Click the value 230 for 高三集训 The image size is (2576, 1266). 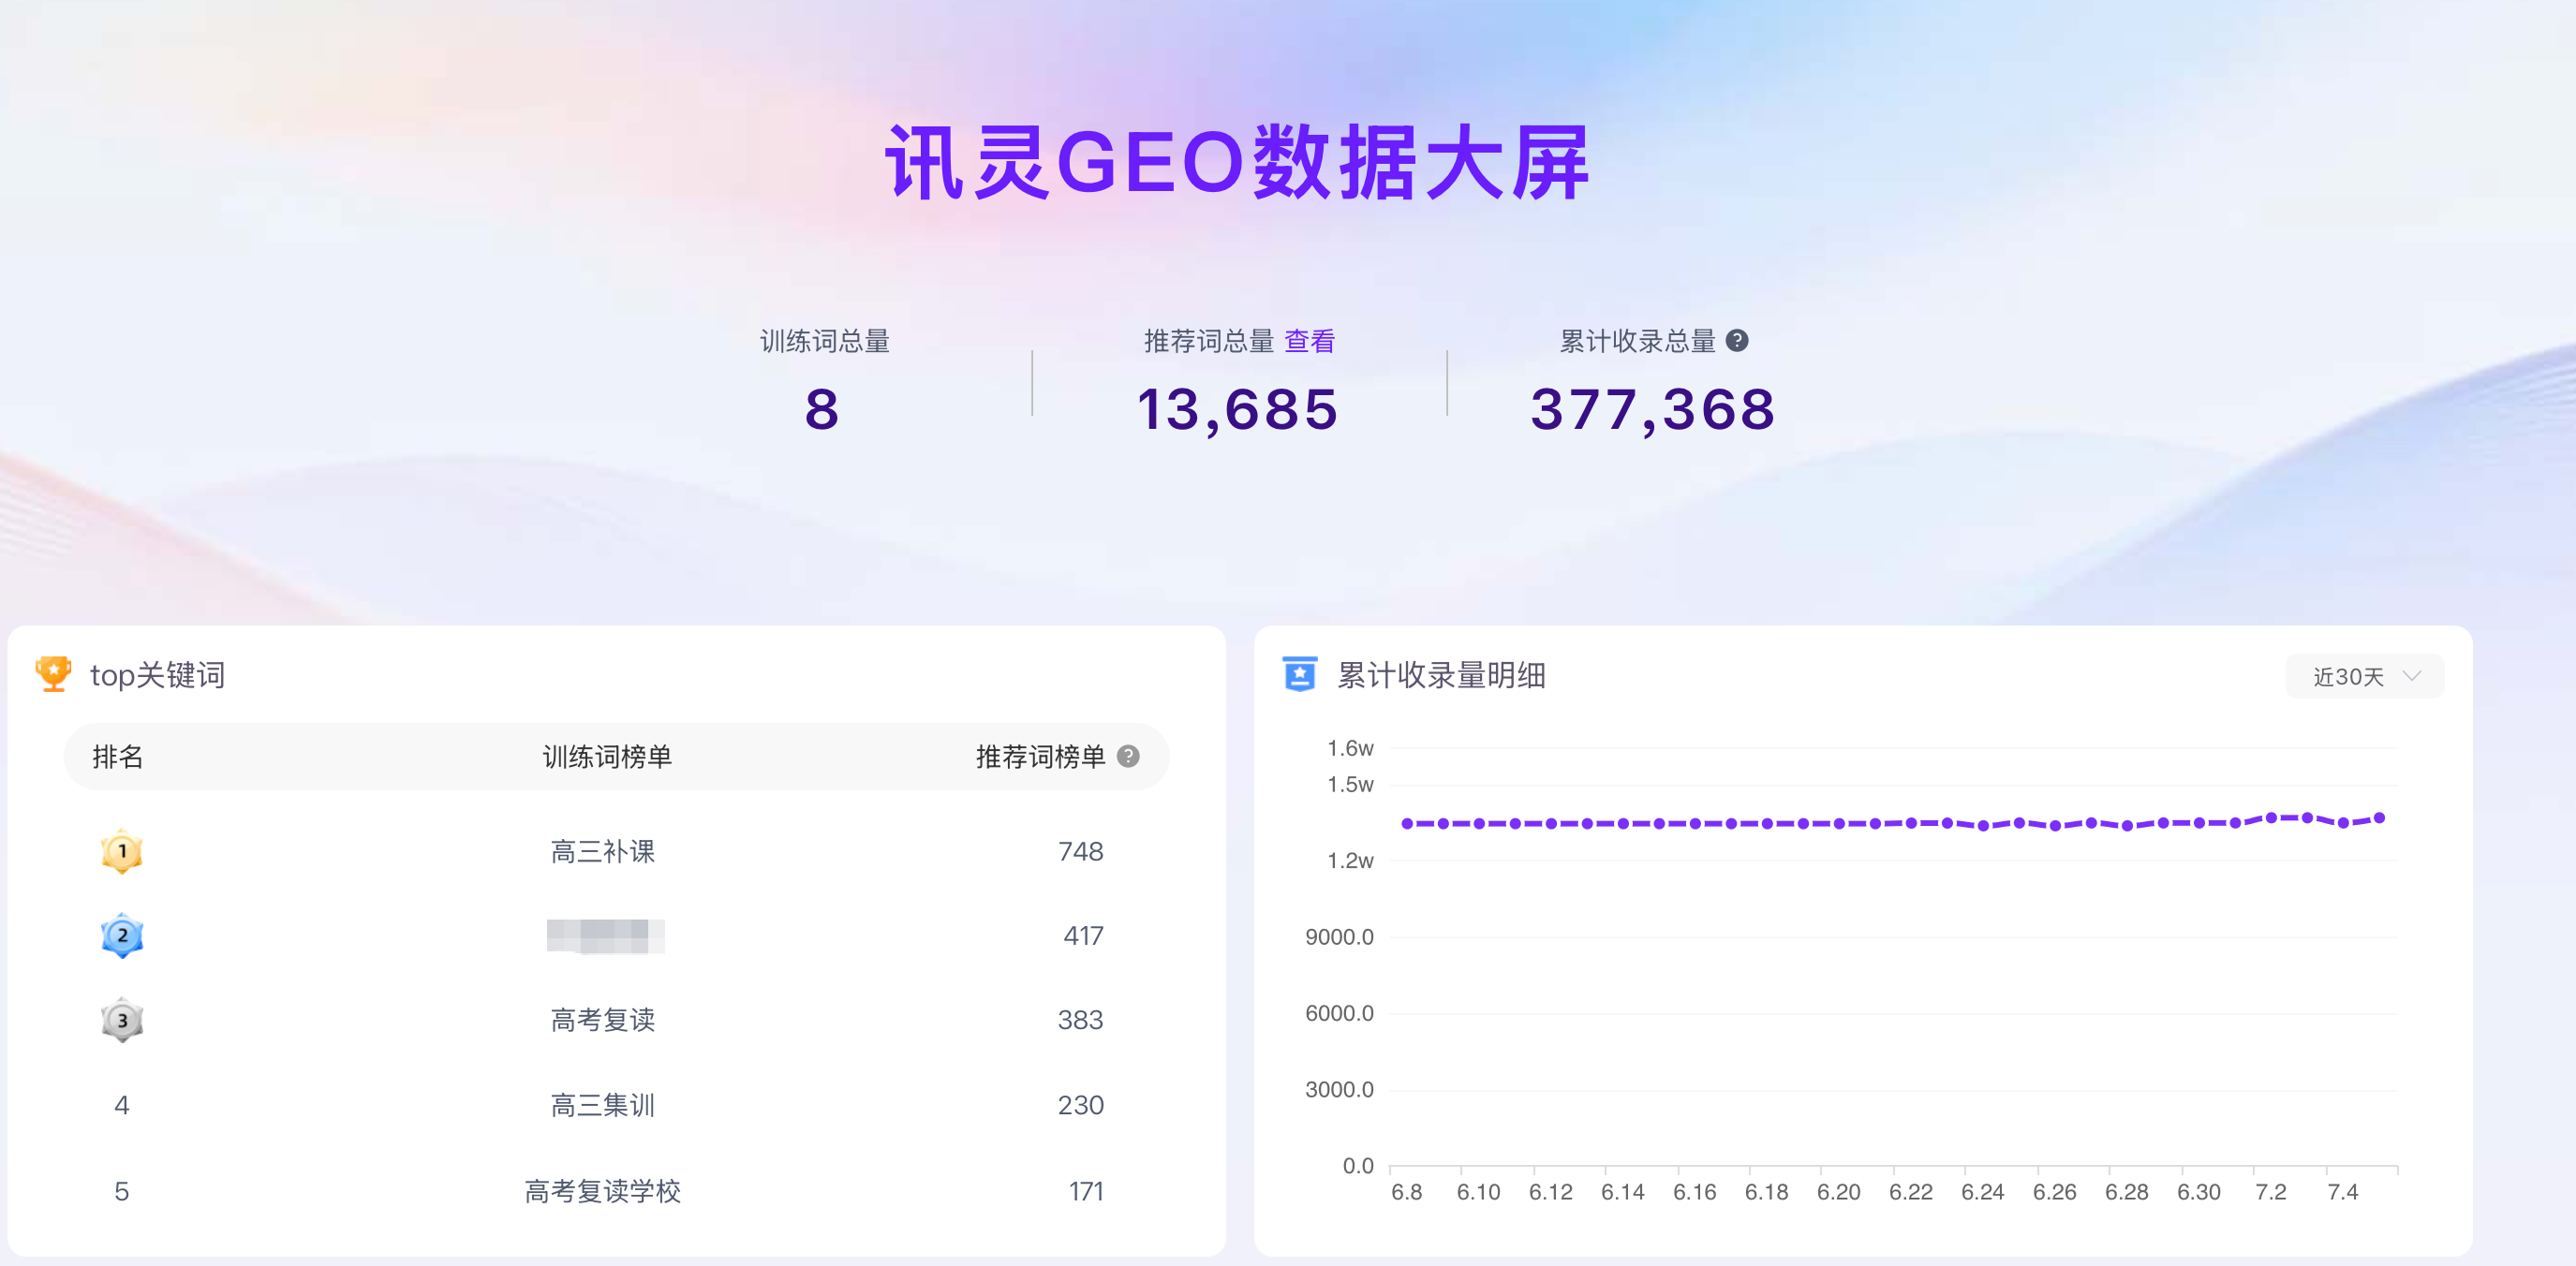(1080, 1105)
